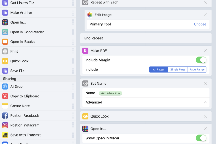Click the Print action printer icon
The height and width of the screenshot is (144, 216).
pyautogui.click(x=5, y=51)
